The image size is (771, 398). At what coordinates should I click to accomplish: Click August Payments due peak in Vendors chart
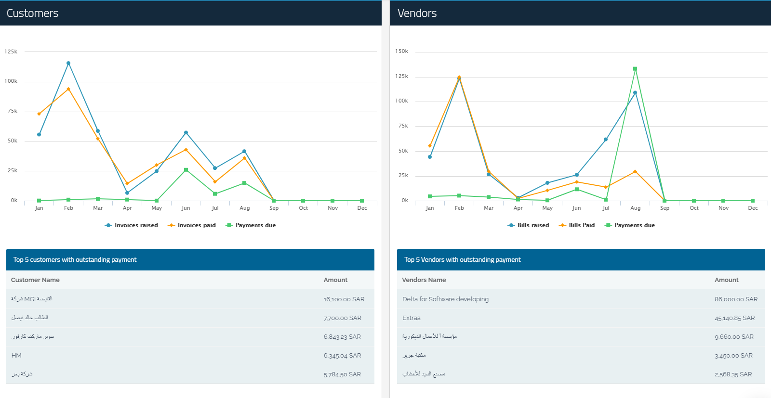635,69
